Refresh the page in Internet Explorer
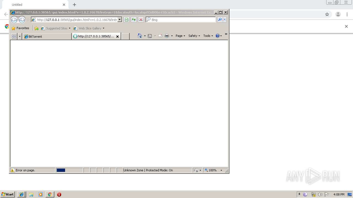 [134, 20]
